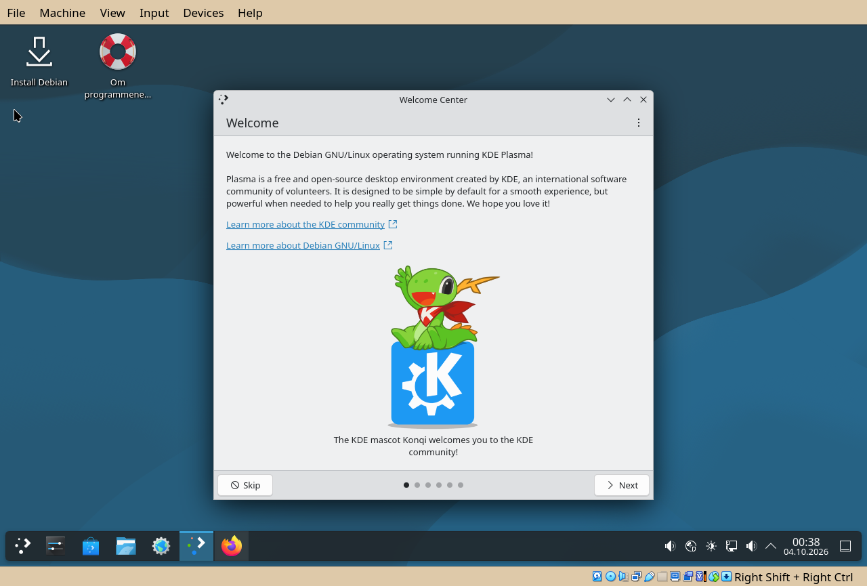Image resolution: width=867 pixels, height=586 pixels.
Task: Click the 'Right Shift + Right Ctrl' host key label
Action: pyautogui.click(x=794, y=577)
